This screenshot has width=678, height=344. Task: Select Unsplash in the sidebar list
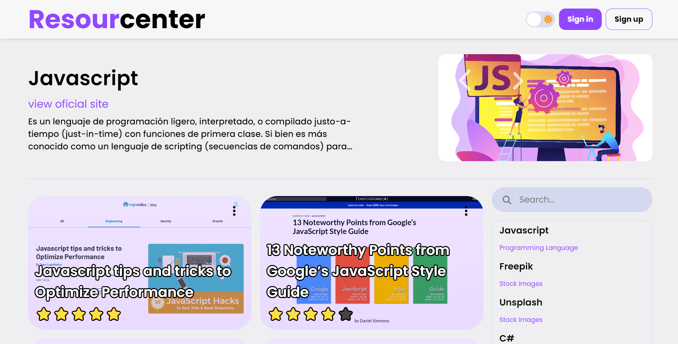pyautogui.click(x=521, y=302)
